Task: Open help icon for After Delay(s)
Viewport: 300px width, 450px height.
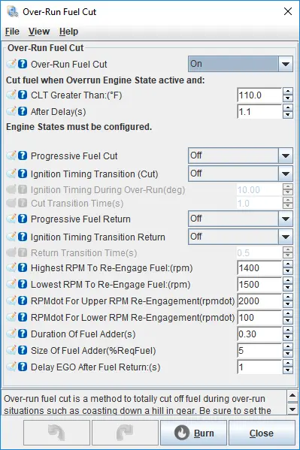Action: pos(23,111)
